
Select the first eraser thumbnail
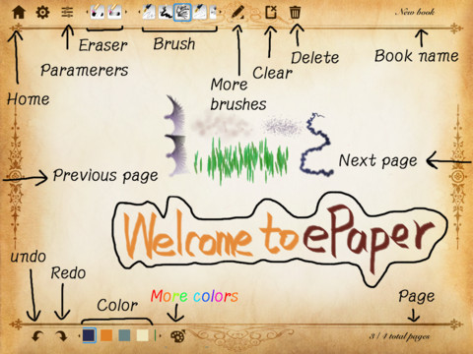point(98,13)
